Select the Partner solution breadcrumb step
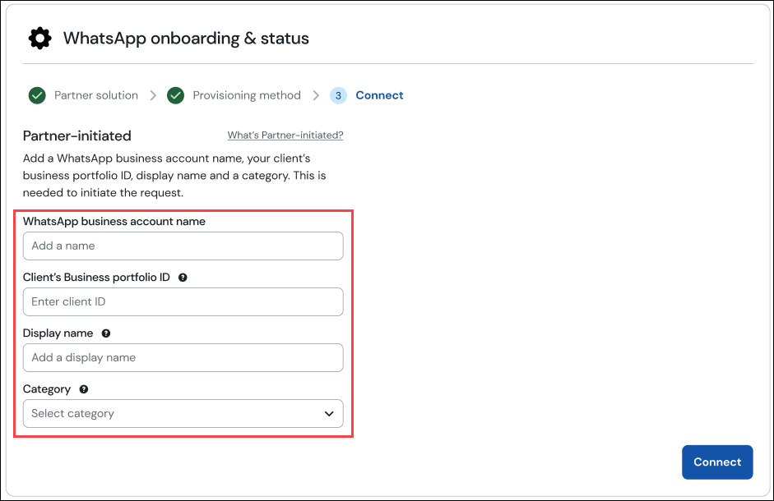This screenshot has height=501, width=774. (95, 95)
